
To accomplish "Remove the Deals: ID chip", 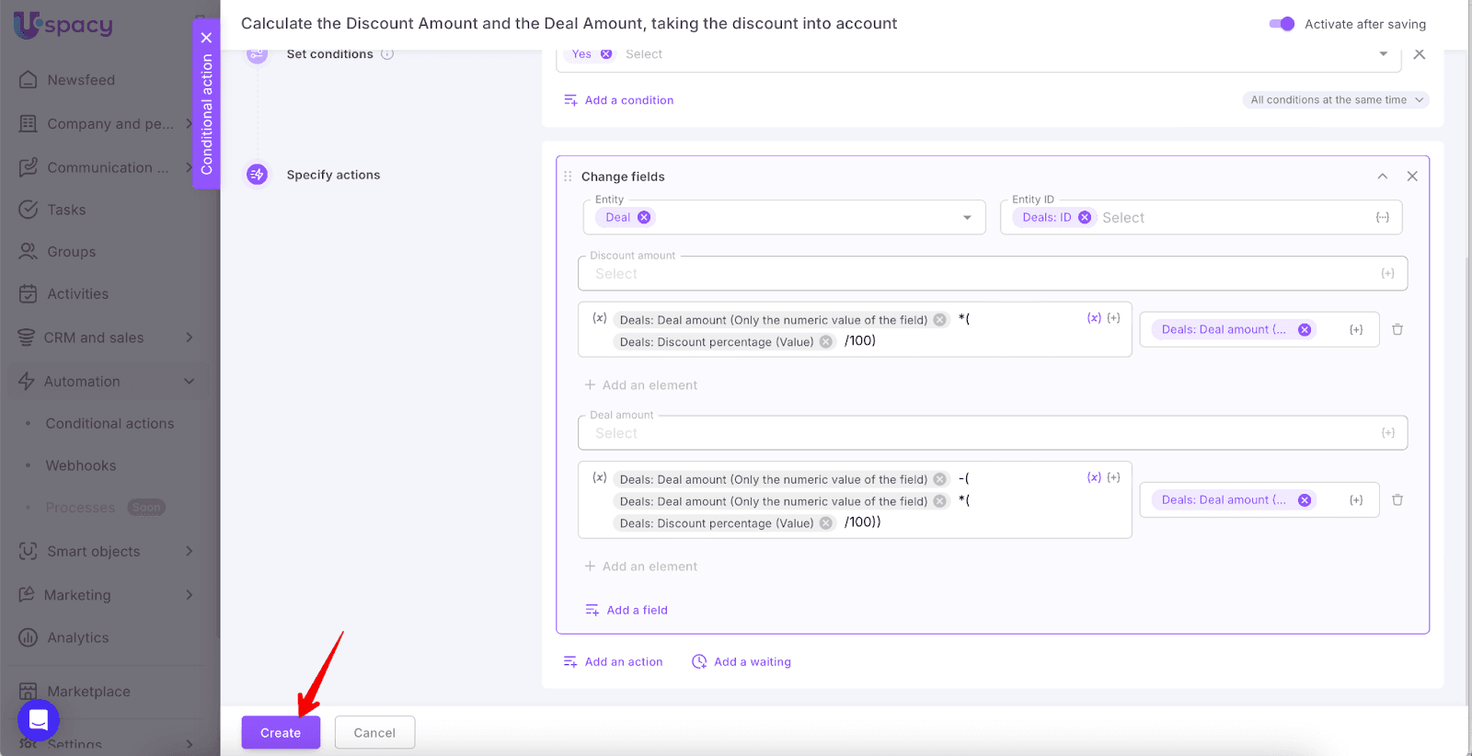I will (x=1085, y=218).
